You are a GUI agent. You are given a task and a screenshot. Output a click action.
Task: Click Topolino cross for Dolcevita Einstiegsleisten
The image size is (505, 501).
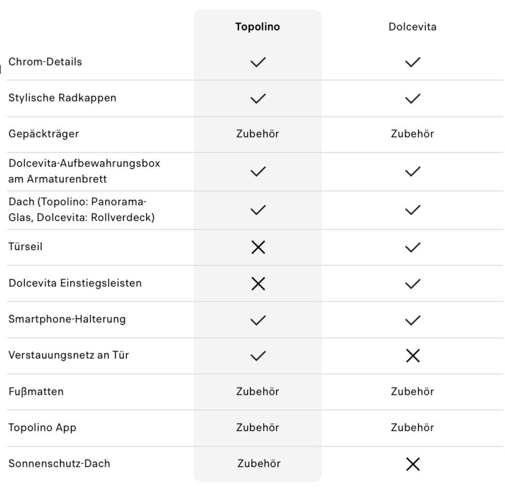(x=258, y=284)
